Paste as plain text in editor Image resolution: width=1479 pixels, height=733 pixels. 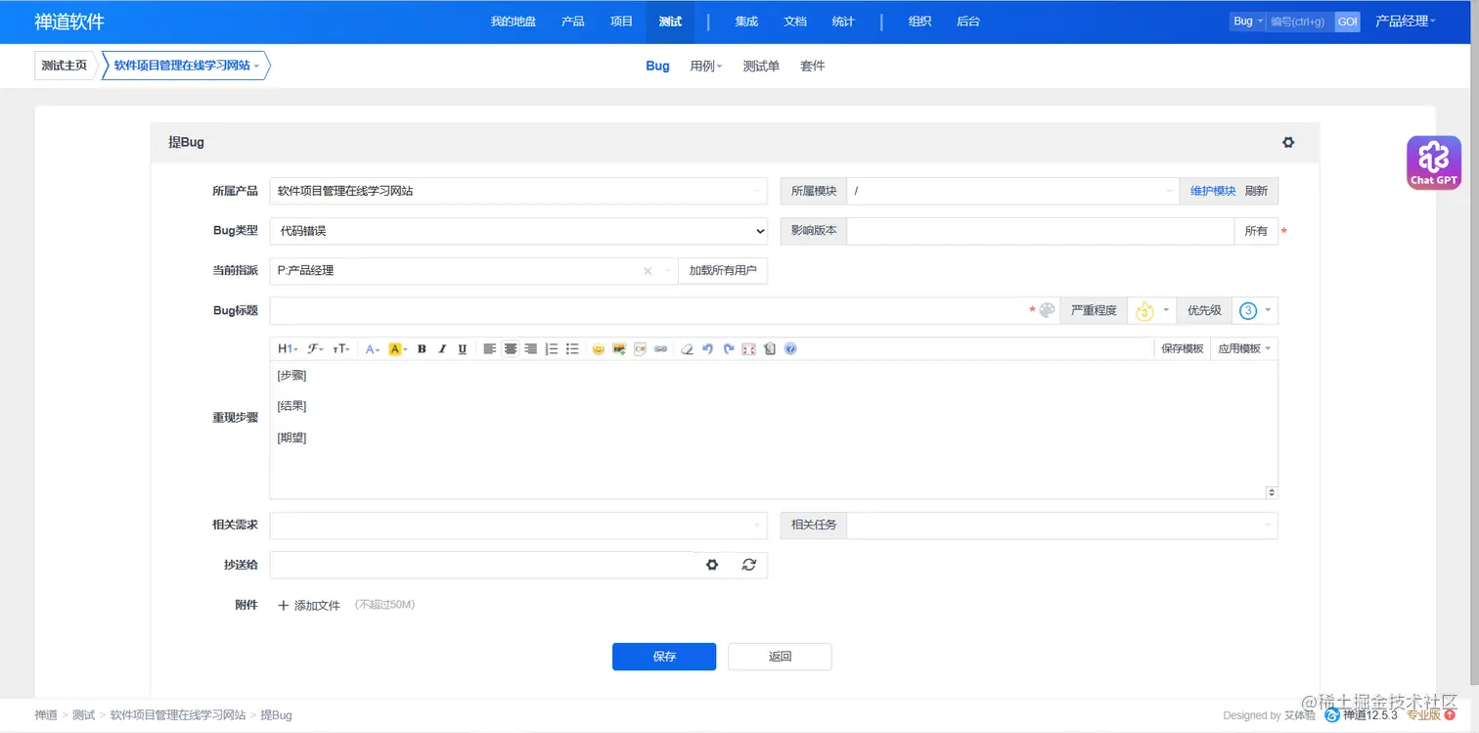pos(770,348)
